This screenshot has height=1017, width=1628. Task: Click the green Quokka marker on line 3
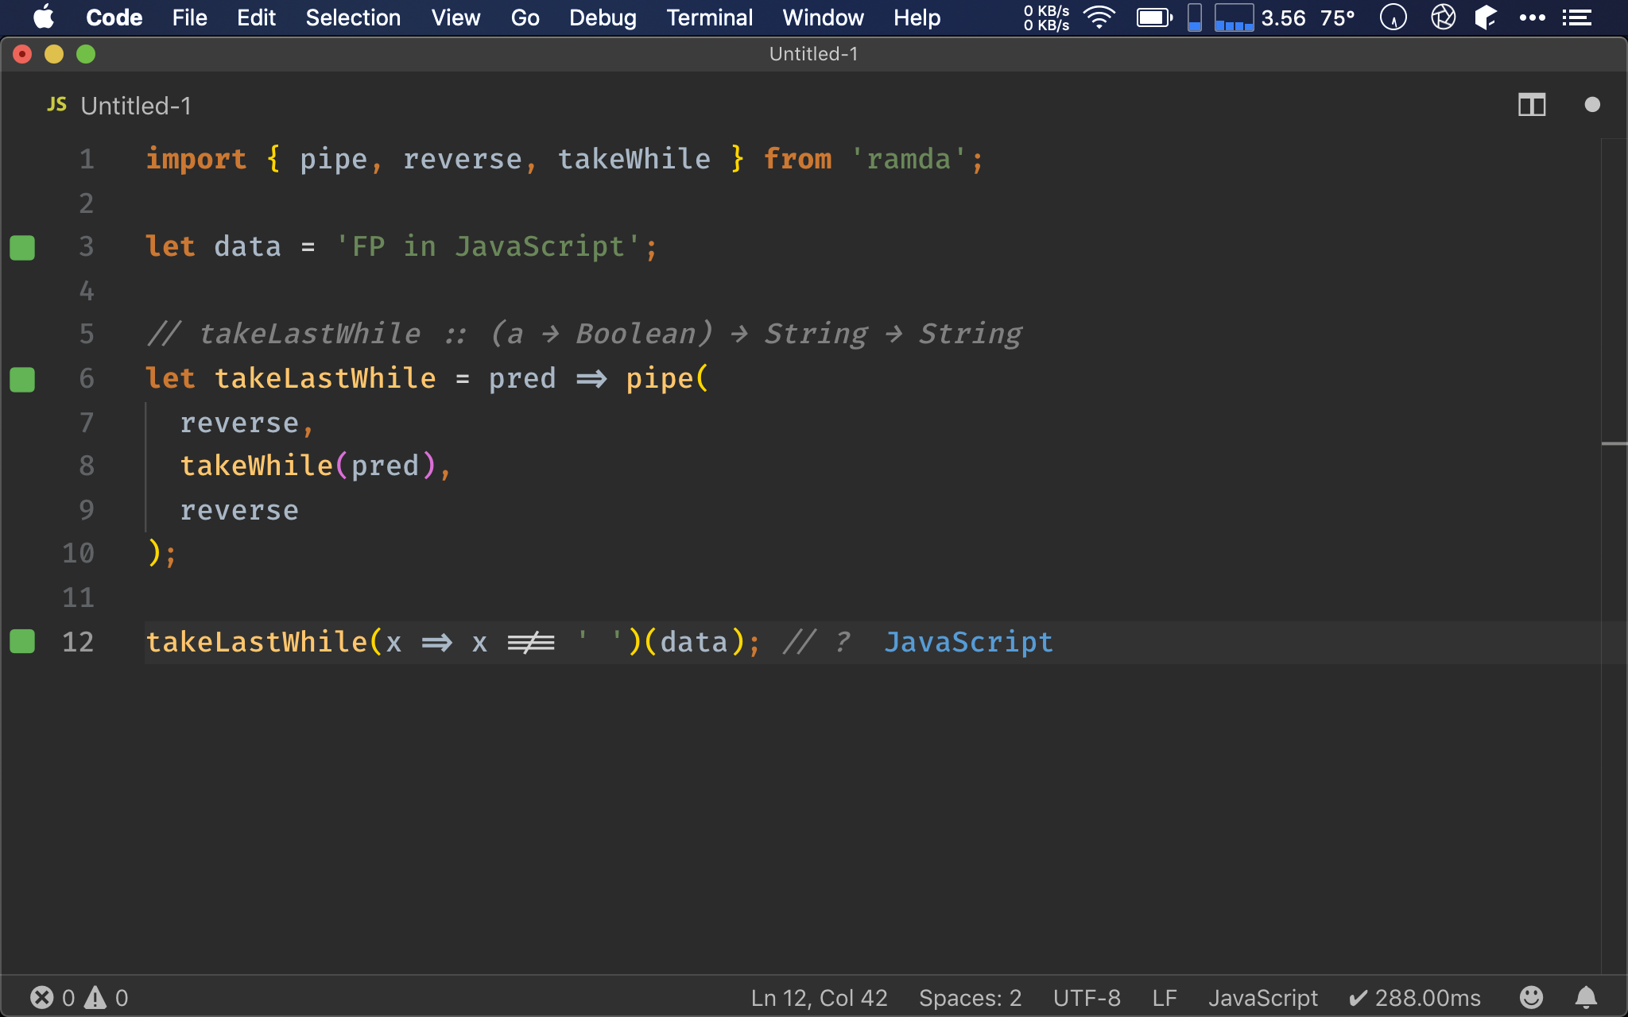coord(22,247)
